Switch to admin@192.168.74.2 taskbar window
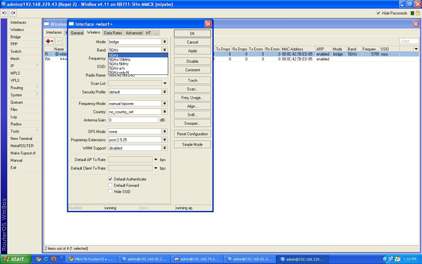Screen dimensions: 422x264 pyautogui.click(x=197, y=259)
